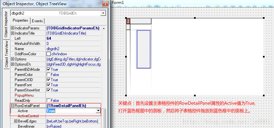The height and width of the screenshot is (128, 274).
Task: Click the Left property value 64
Action: tap(49, 38)
